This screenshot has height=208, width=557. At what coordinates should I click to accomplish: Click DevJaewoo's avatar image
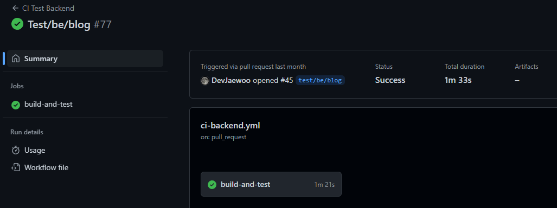click(x=204, y=81)
